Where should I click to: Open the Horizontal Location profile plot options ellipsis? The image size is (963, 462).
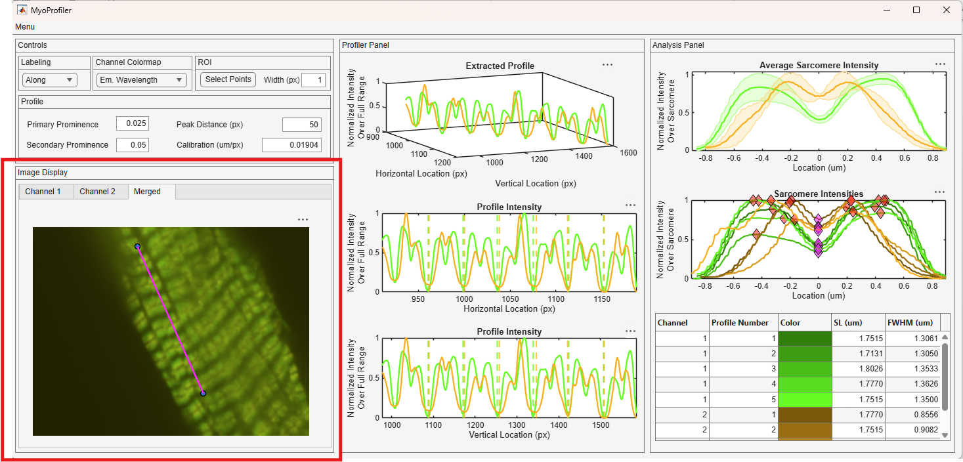click(631, 205)
